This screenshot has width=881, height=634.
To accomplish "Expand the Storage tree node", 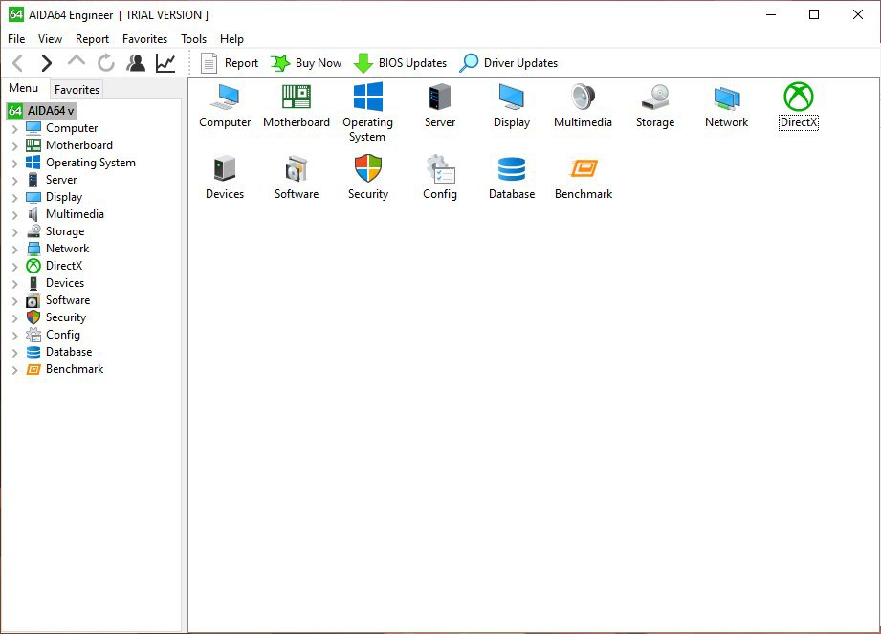I will (15, 232).
